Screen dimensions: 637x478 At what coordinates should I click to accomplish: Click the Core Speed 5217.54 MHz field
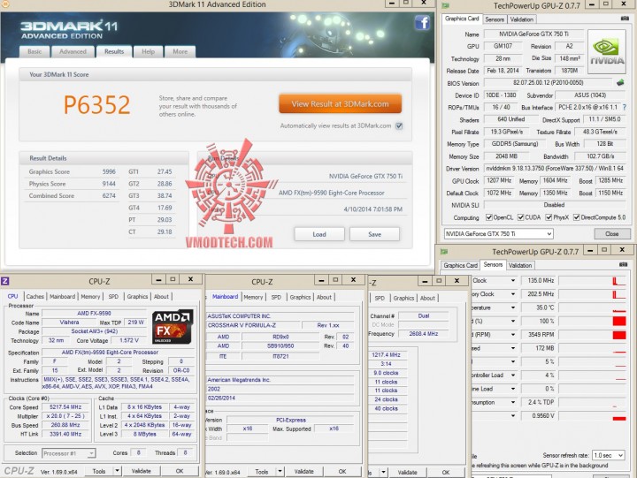pos(65,407)
